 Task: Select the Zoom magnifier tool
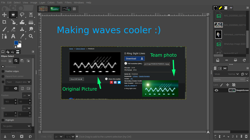tap(31, 36)
